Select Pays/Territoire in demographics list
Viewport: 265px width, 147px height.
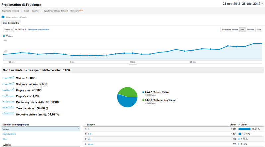click(x=9, y=134)
